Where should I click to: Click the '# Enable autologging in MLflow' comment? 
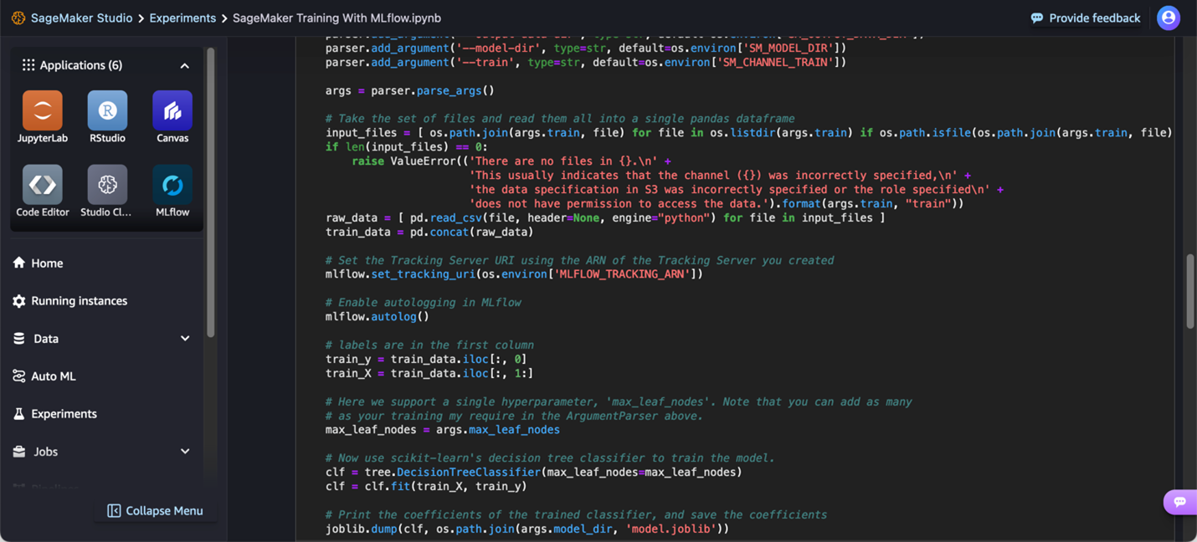coord(424,302)
